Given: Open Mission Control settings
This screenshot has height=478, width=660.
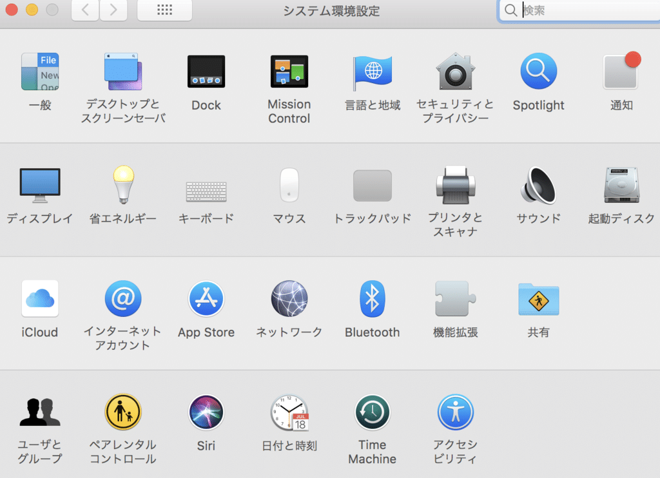Looking at the screenshot, I should [289, 72].
